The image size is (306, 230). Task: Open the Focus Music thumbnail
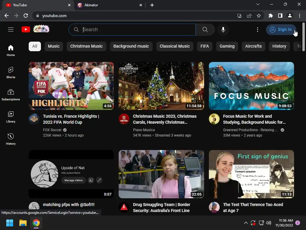(251, 86)
